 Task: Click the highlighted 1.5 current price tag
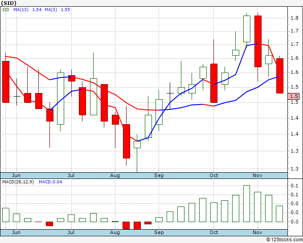click(294, 96)
